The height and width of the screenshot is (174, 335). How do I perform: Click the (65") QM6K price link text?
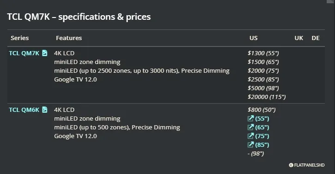pos(262,128)
